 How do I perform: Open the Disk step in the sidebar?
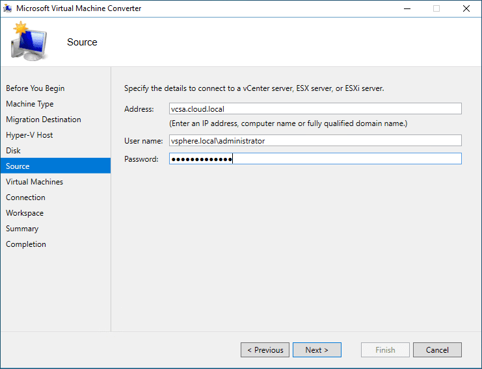tap(13, 151)
